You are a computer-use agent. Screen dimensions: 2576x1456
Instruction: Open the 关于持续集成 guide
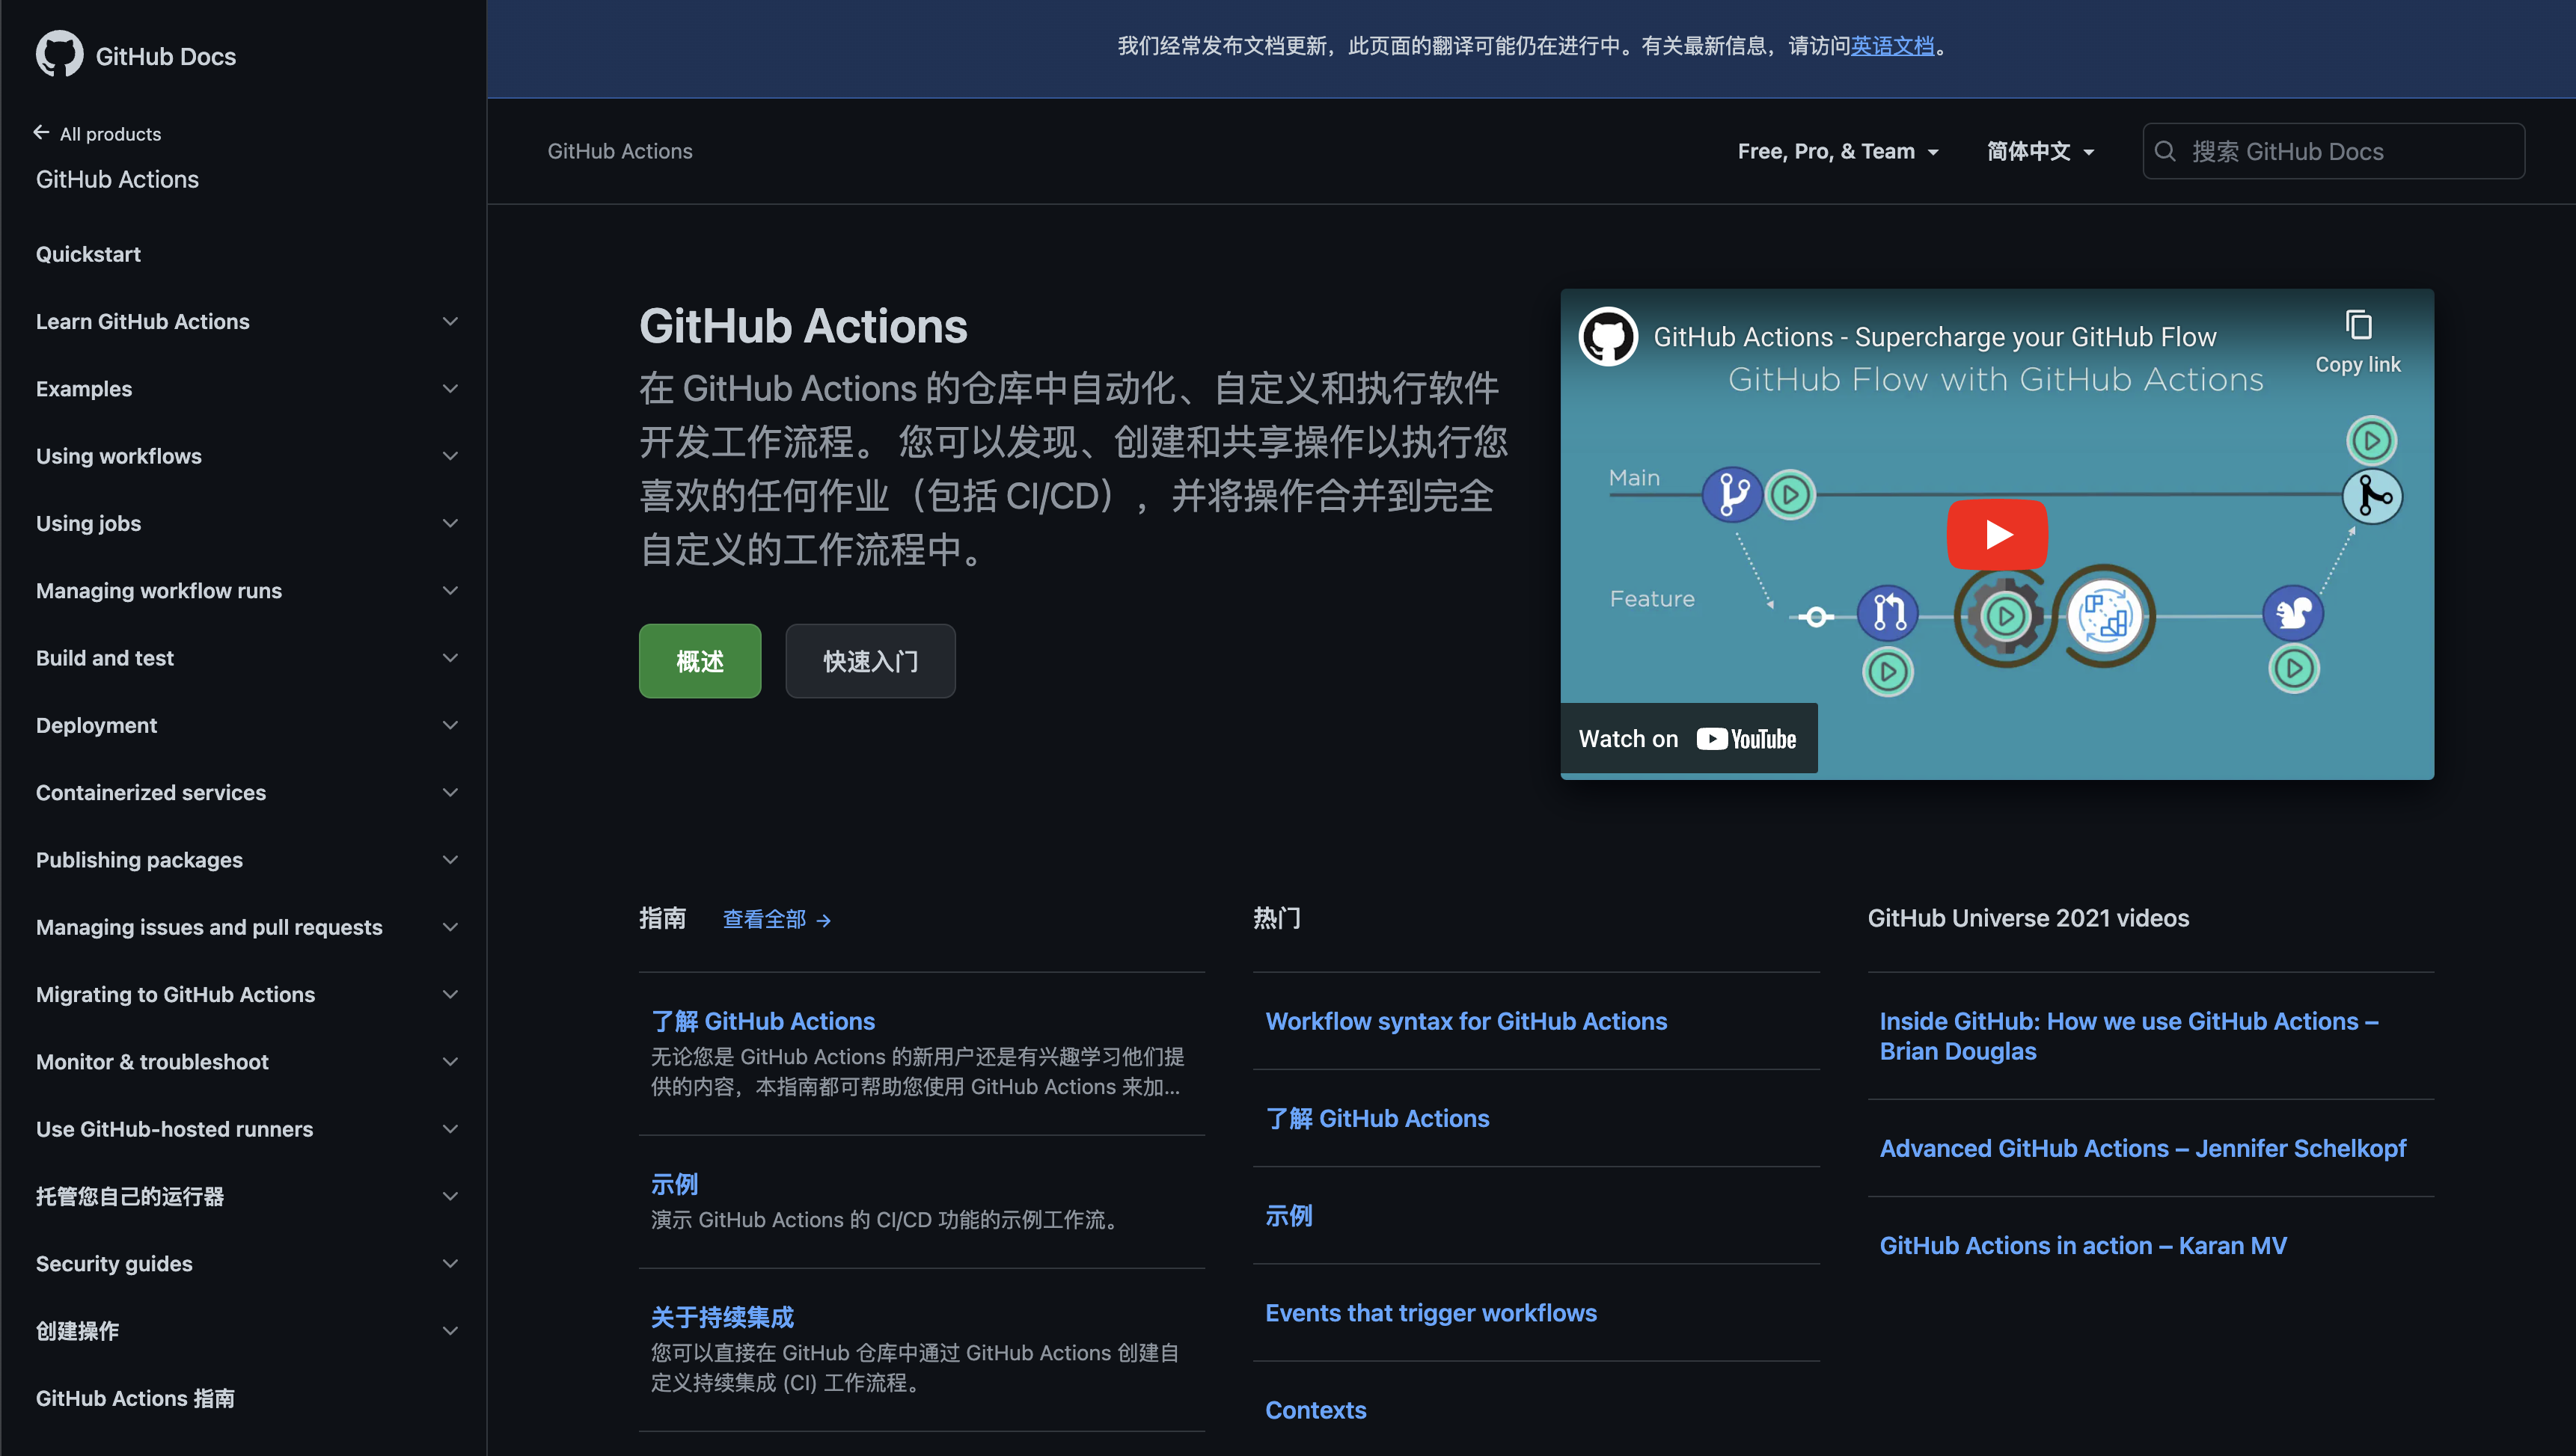[x=722, y=1318]
